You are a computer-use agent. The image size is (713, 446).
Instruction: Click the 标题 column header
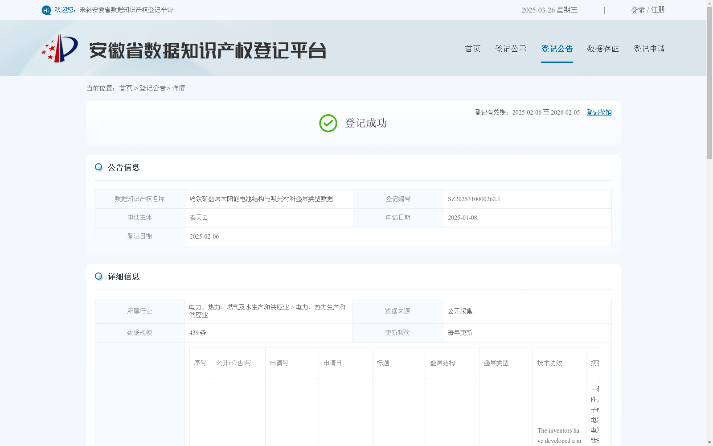(399, 363)
